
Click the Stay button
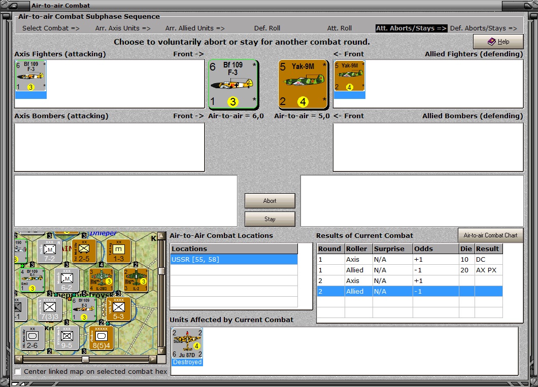270,219
